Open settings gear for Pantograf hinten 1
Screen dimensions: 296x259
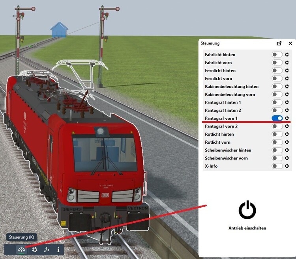pyautogui.click(x=287, y=102)
